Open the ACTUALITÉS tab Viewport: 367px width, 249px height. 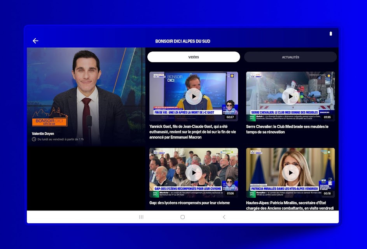pyautogui.click(x=290, y=57)
